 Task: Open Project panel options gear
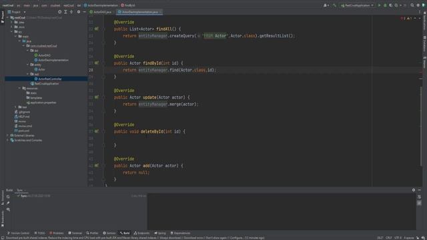(79, 12)
